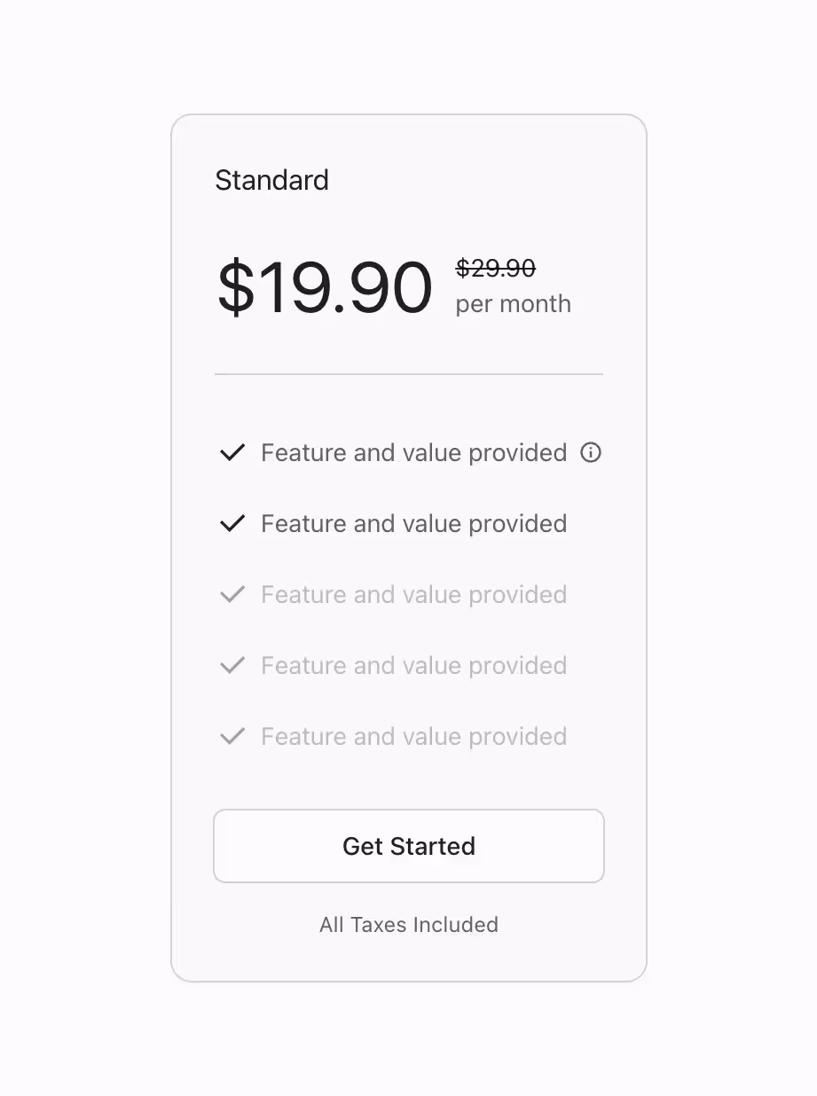
Task: Click the info icon beside first feature
Action: tap(591, 452)
